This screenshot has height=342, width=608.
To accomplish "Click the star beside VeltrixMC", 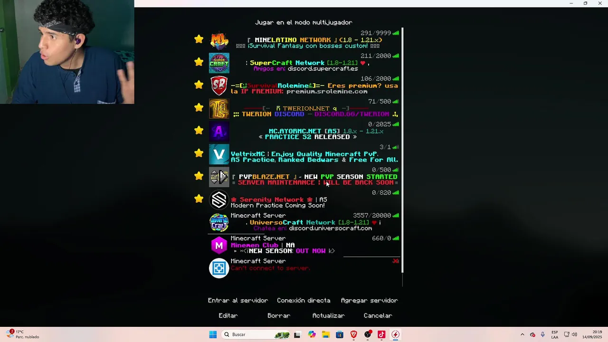I will tap(199, 153).
